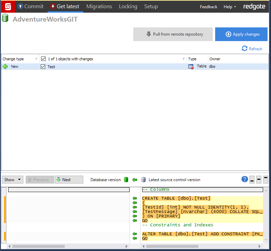Click right pane horizontal scrollbar thumb

[172, 246]
